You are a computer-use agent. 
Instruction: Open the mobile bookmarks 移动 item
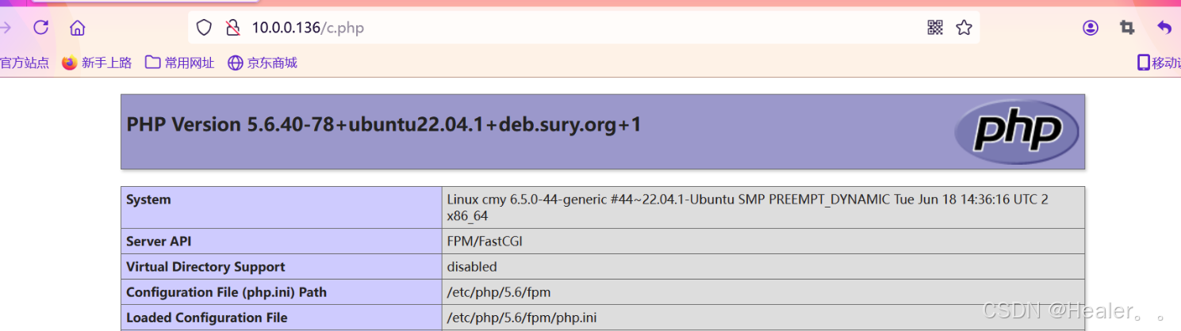(x=1159, y=63)
